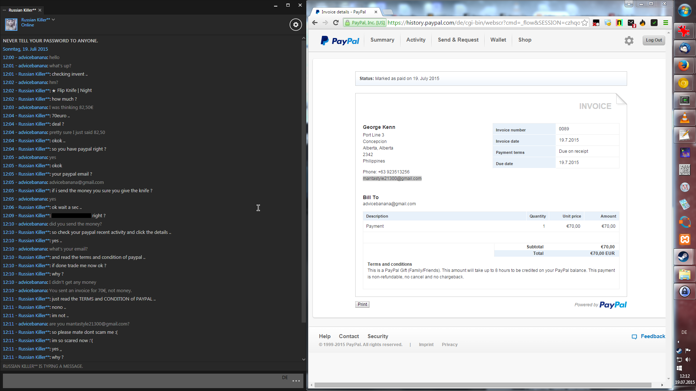Click the Steam extension icon with badge
696x391 pixels.
pos(631,23)
